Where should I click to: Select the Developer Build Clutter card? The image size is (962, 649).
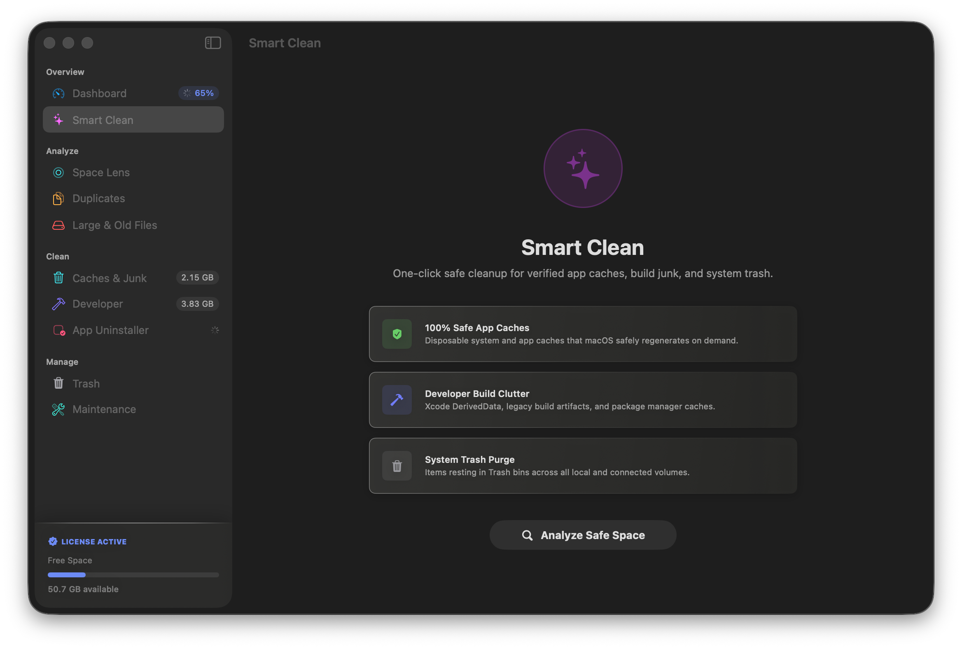click(583, 400)
